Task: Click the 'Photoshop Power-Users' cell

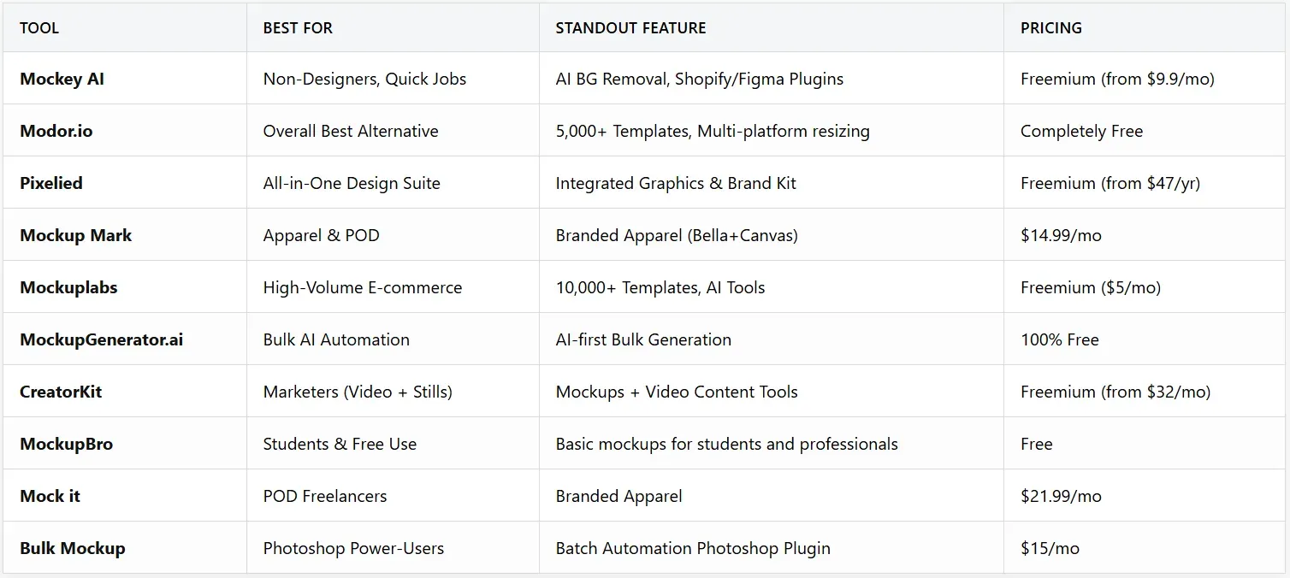Action: 353,548
